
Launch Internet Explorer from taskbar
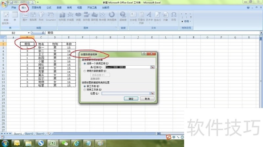click(77, 143)
